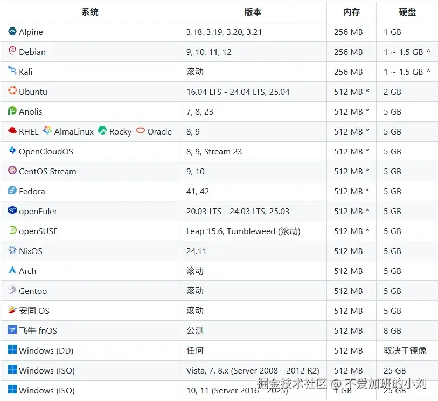The height and width of the screenshot is (401, 438).
Task: Click the Windows icon in the 10, 11 row
Action: click(x=12, y=389)
